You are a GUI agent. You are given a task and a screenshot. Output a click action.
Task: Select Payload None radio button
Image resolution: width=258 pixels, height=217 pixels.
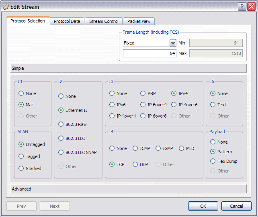(x=213, y=142)
